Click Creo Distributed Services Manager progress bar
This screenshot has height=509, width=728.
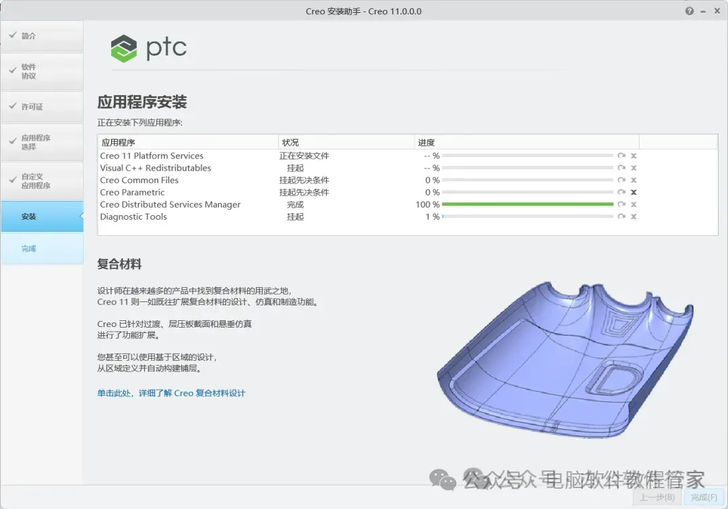click(x=527, y=204)
